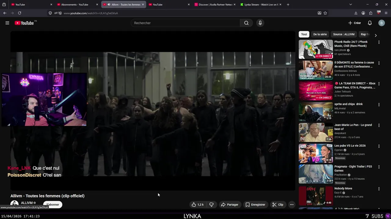391x219 pixels.
Task: Select the Tout filter chip
Action: pos(304,34)
